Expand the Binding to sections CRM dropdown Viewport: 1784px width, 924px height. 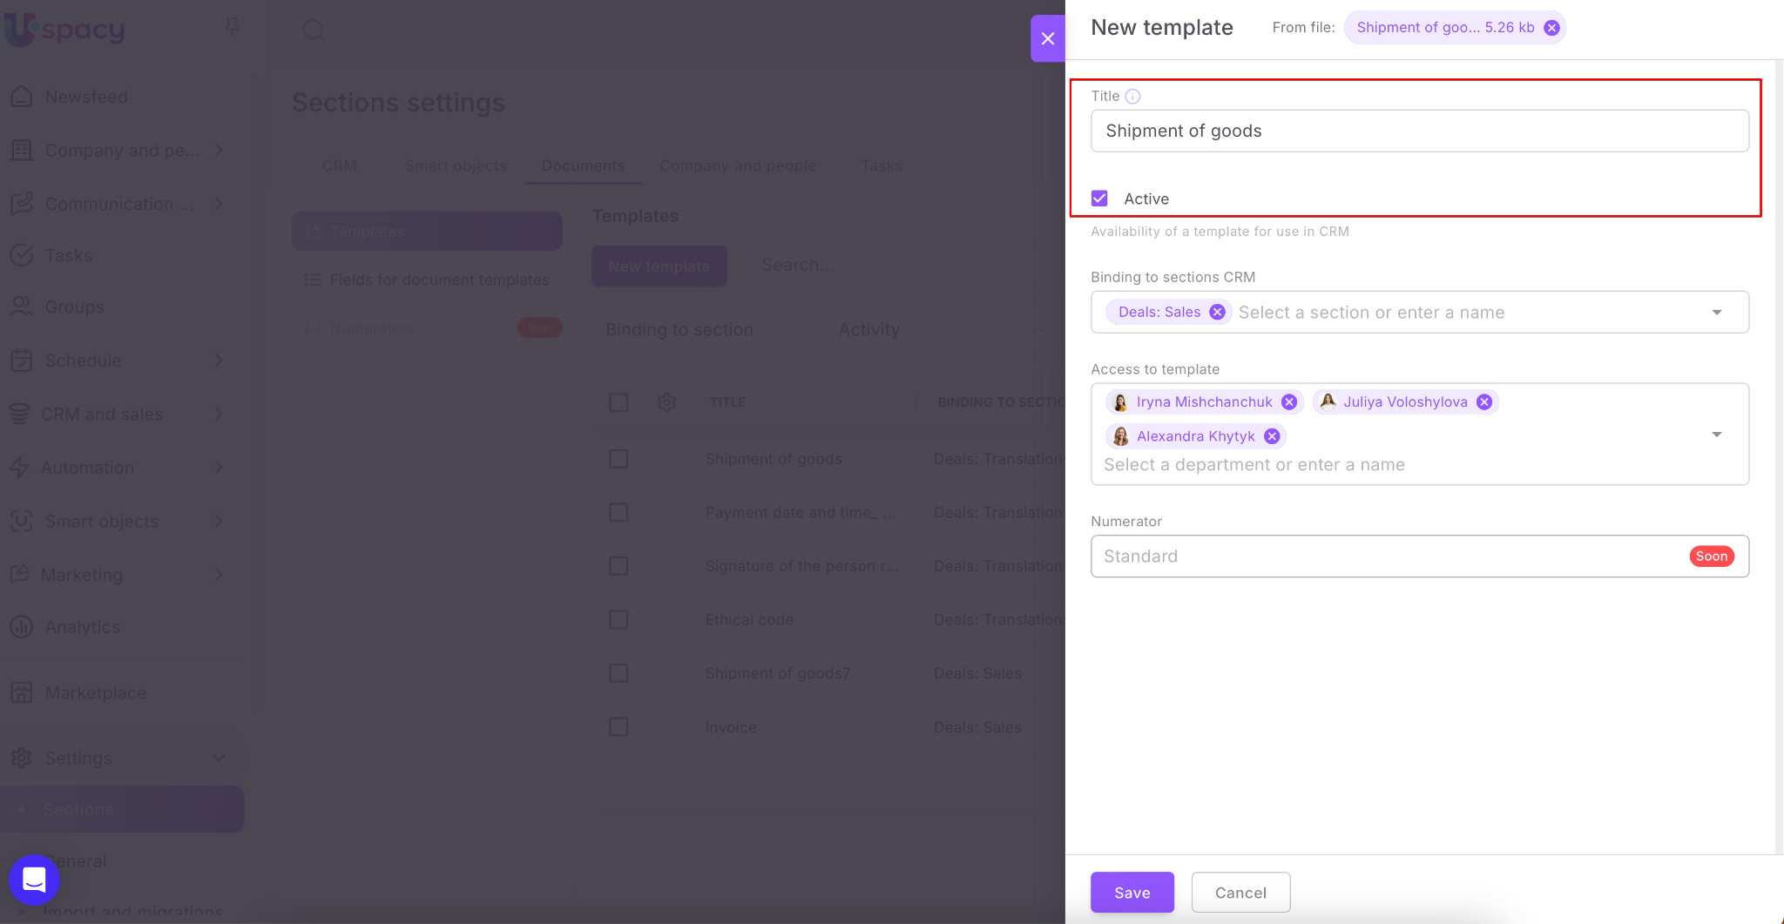(1716, 313)
